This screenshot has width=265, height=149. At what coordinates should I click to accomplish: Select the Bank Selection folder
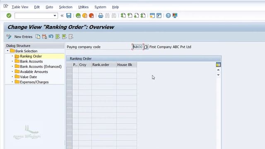coord(24,51)
